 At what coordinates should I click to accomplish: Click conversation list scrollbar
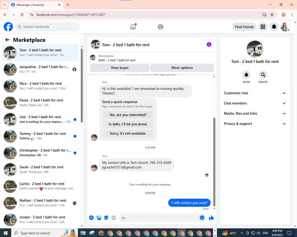(x=82, y=85)
